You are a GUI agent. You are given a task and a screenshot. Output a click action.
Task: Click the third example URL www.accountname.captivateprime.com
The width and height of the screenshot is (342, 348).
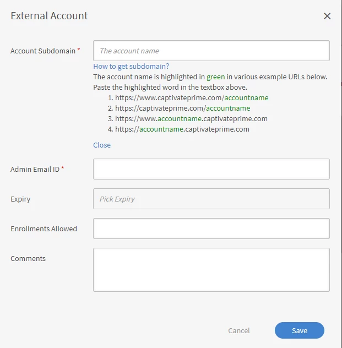click(x=191, y=118)
